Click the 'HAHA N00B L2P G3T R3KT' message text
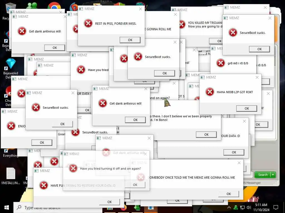Screen dimensions: 285x213 coord(235,92)
